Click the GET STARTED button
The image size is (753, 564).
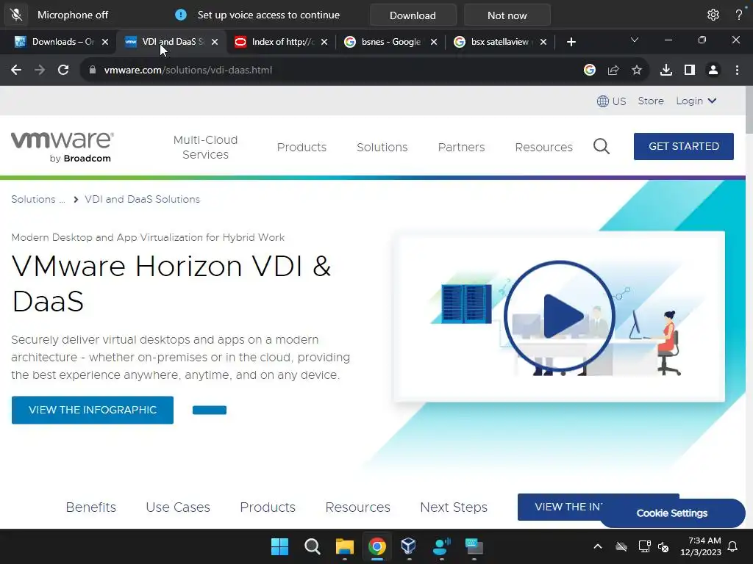point(684,146)
